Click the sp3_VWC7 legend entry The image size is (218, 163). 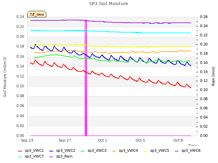click(31, 156)
